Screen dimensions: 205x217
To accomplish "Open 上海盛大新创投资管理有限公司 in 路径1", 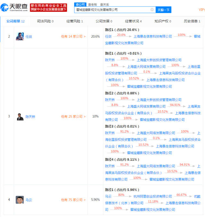I will tap(159, 60).
